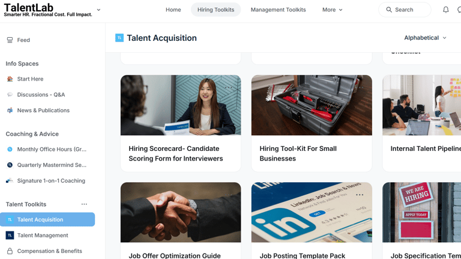
Task: Open the Hiring Scorecard interview thumbnail
Action: [181, 105]
